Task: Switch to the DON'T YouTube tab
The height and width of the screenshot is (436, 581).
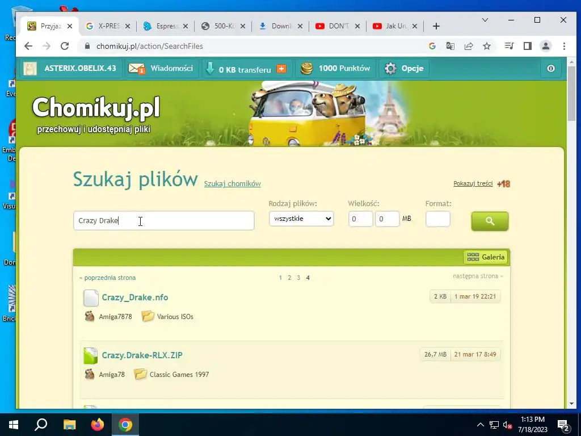Action: coord(337,26)
